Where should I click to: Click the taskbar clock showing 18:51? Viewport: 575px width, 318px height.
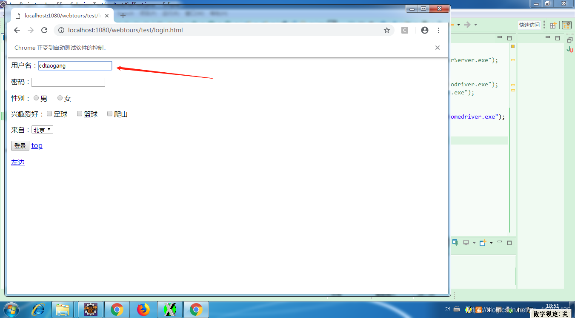pyautogui.click(x=552, y=306)
